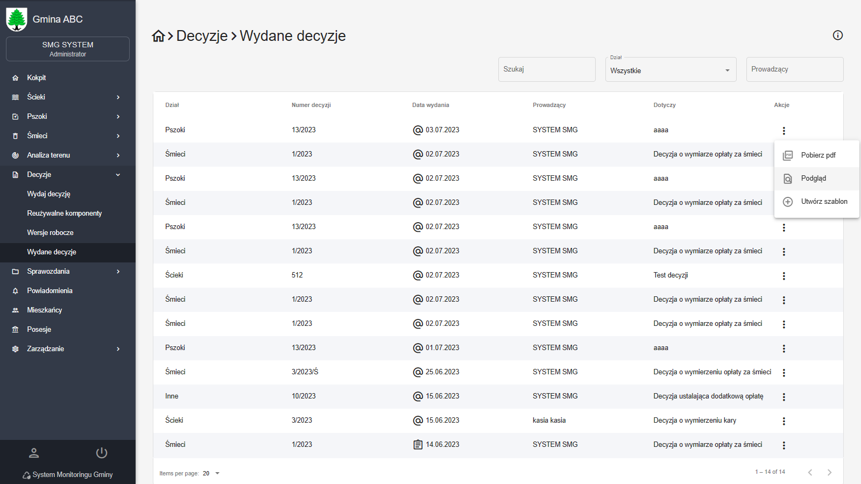Open the info icon in top-right corner
This screenshot has width=861, height=484.
(x=837, y=35)
